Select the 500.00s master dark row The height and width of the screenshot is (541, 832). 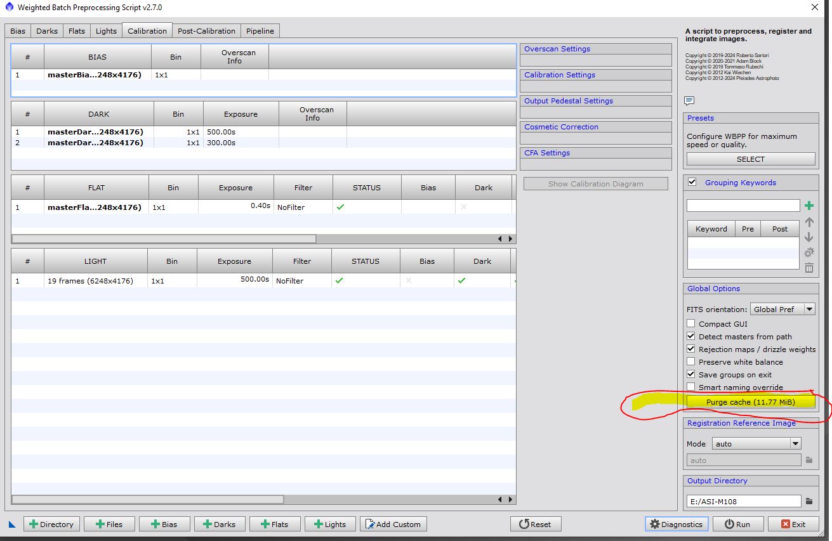(263, 132)
